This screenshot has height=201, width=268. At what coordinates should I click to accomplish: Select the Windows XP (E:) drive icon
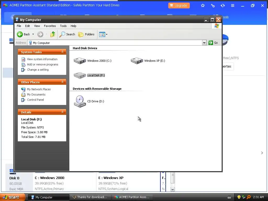pos(137,61)
